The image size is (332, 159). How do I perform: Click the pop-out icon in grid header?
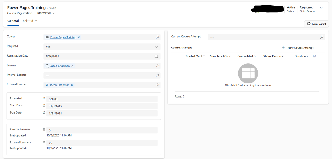coord(314,56)
